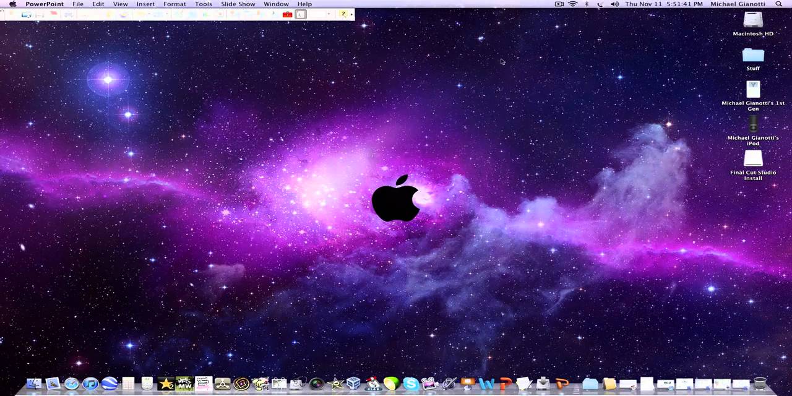This screenshot has height=396, width=792.
Task: Open the stethoscope Disk Utility icon in Dock
Action: point(298,384)
